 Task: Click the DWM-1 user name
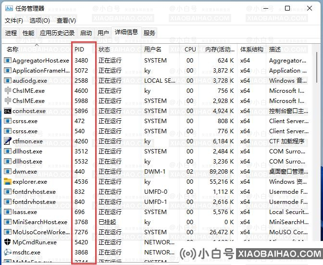pyautogui.click(x=155, y=171)
